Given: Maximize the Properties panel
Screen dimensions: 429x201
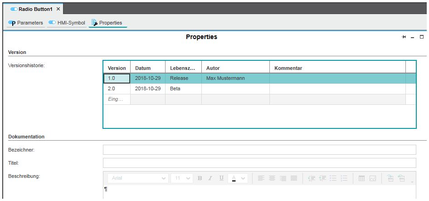Looking at the screenshot, I should tap(422, 37).
